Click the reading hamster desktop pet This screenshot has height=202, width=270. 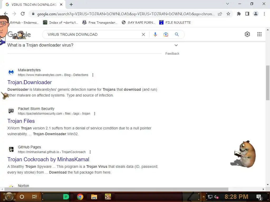point(243,154)
